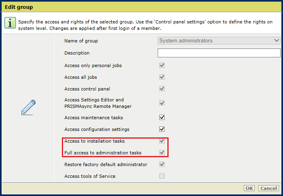Click the Access maintenance tasks label
The width and height of the screenshot is (283, 196).
[x=94, y=118]
